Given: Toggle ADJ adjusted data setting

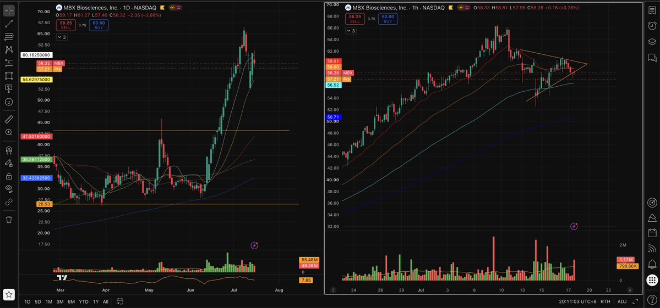Looking at the screenshot, I should click(x=622, y=301).
